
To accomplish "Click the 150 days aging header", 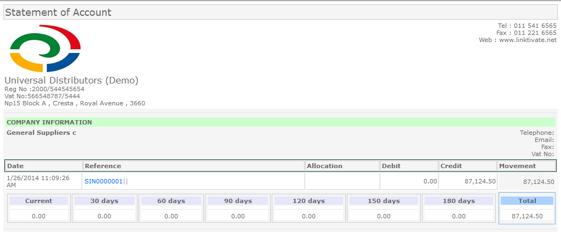I will click(383, 201).
